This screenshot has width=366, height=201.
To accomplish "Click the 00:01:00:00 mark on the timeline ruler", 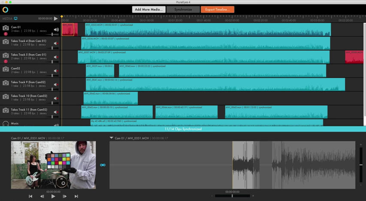I will [147, 20].
